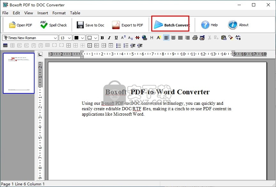The image size is (276, 187).
Task: Click the Replace A-to-B icon
Action: point(238,38)
